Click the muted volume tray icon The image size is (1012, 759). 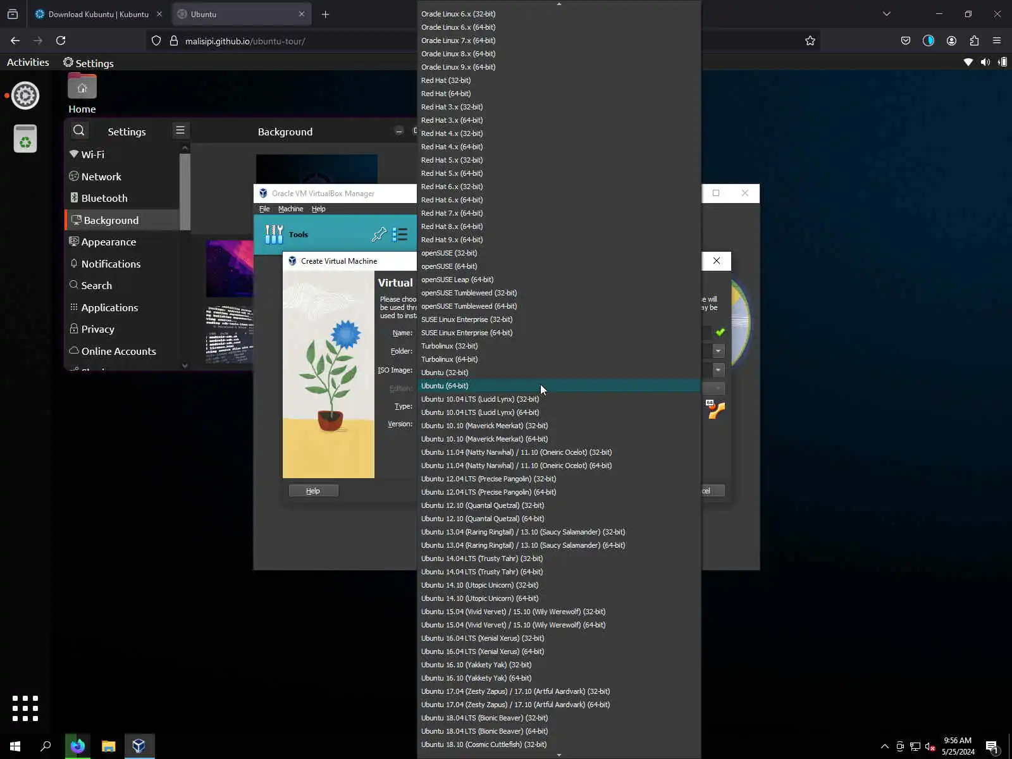tap(930, 747)
